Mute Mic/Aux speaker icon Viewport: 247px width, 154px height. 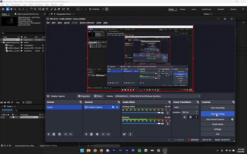[x=162, y=124]
